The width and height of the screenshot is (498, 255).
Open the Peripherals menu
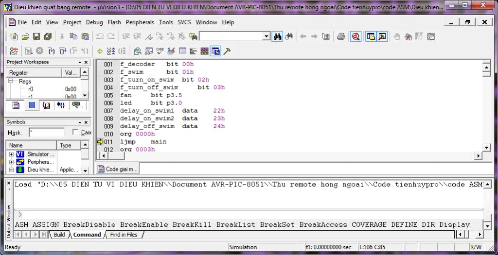[x=140, y=22]
